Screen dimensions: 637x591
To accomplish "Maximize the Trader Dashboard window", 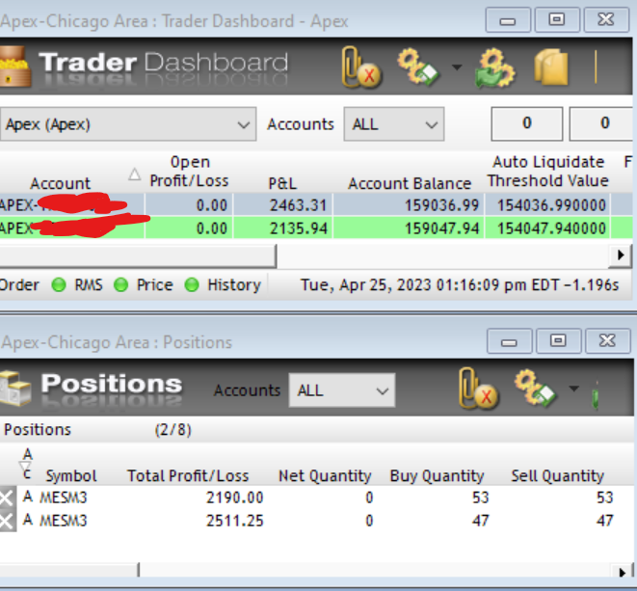I will [557, 20].
